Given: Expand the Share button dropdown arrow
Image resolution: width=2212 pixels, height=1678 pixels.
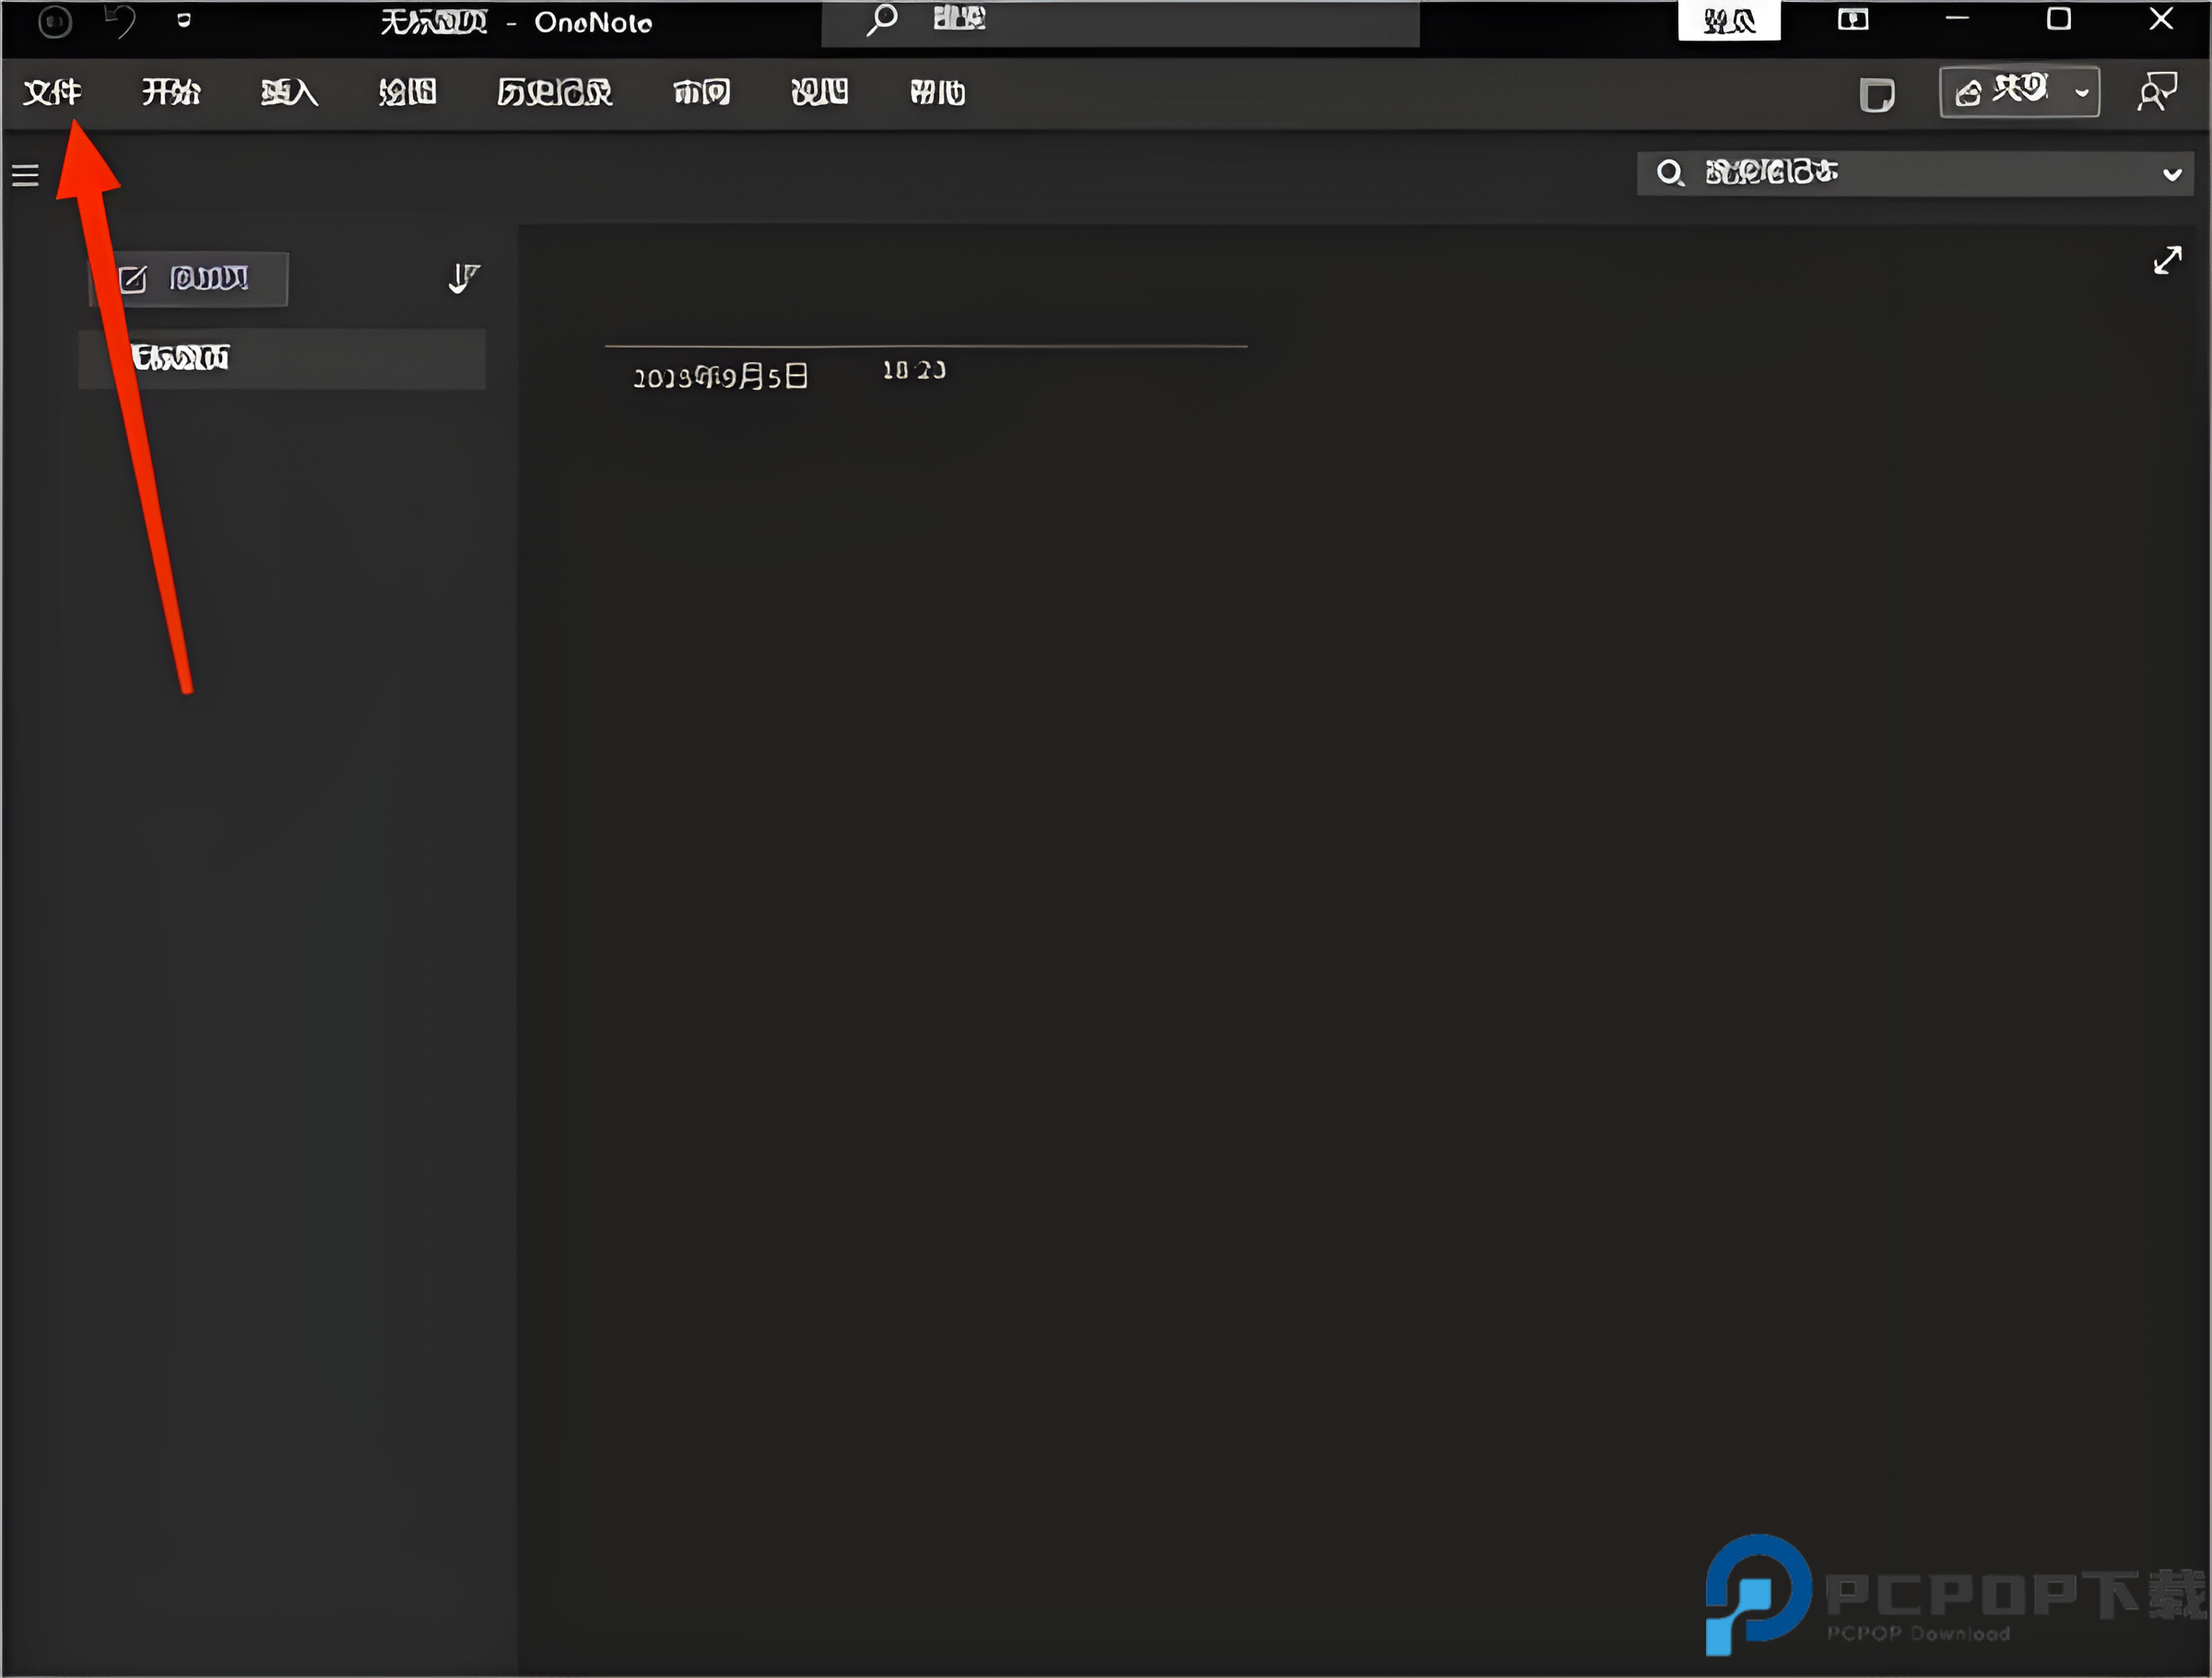Looking at the screenshot, I should pos(2082,93).
